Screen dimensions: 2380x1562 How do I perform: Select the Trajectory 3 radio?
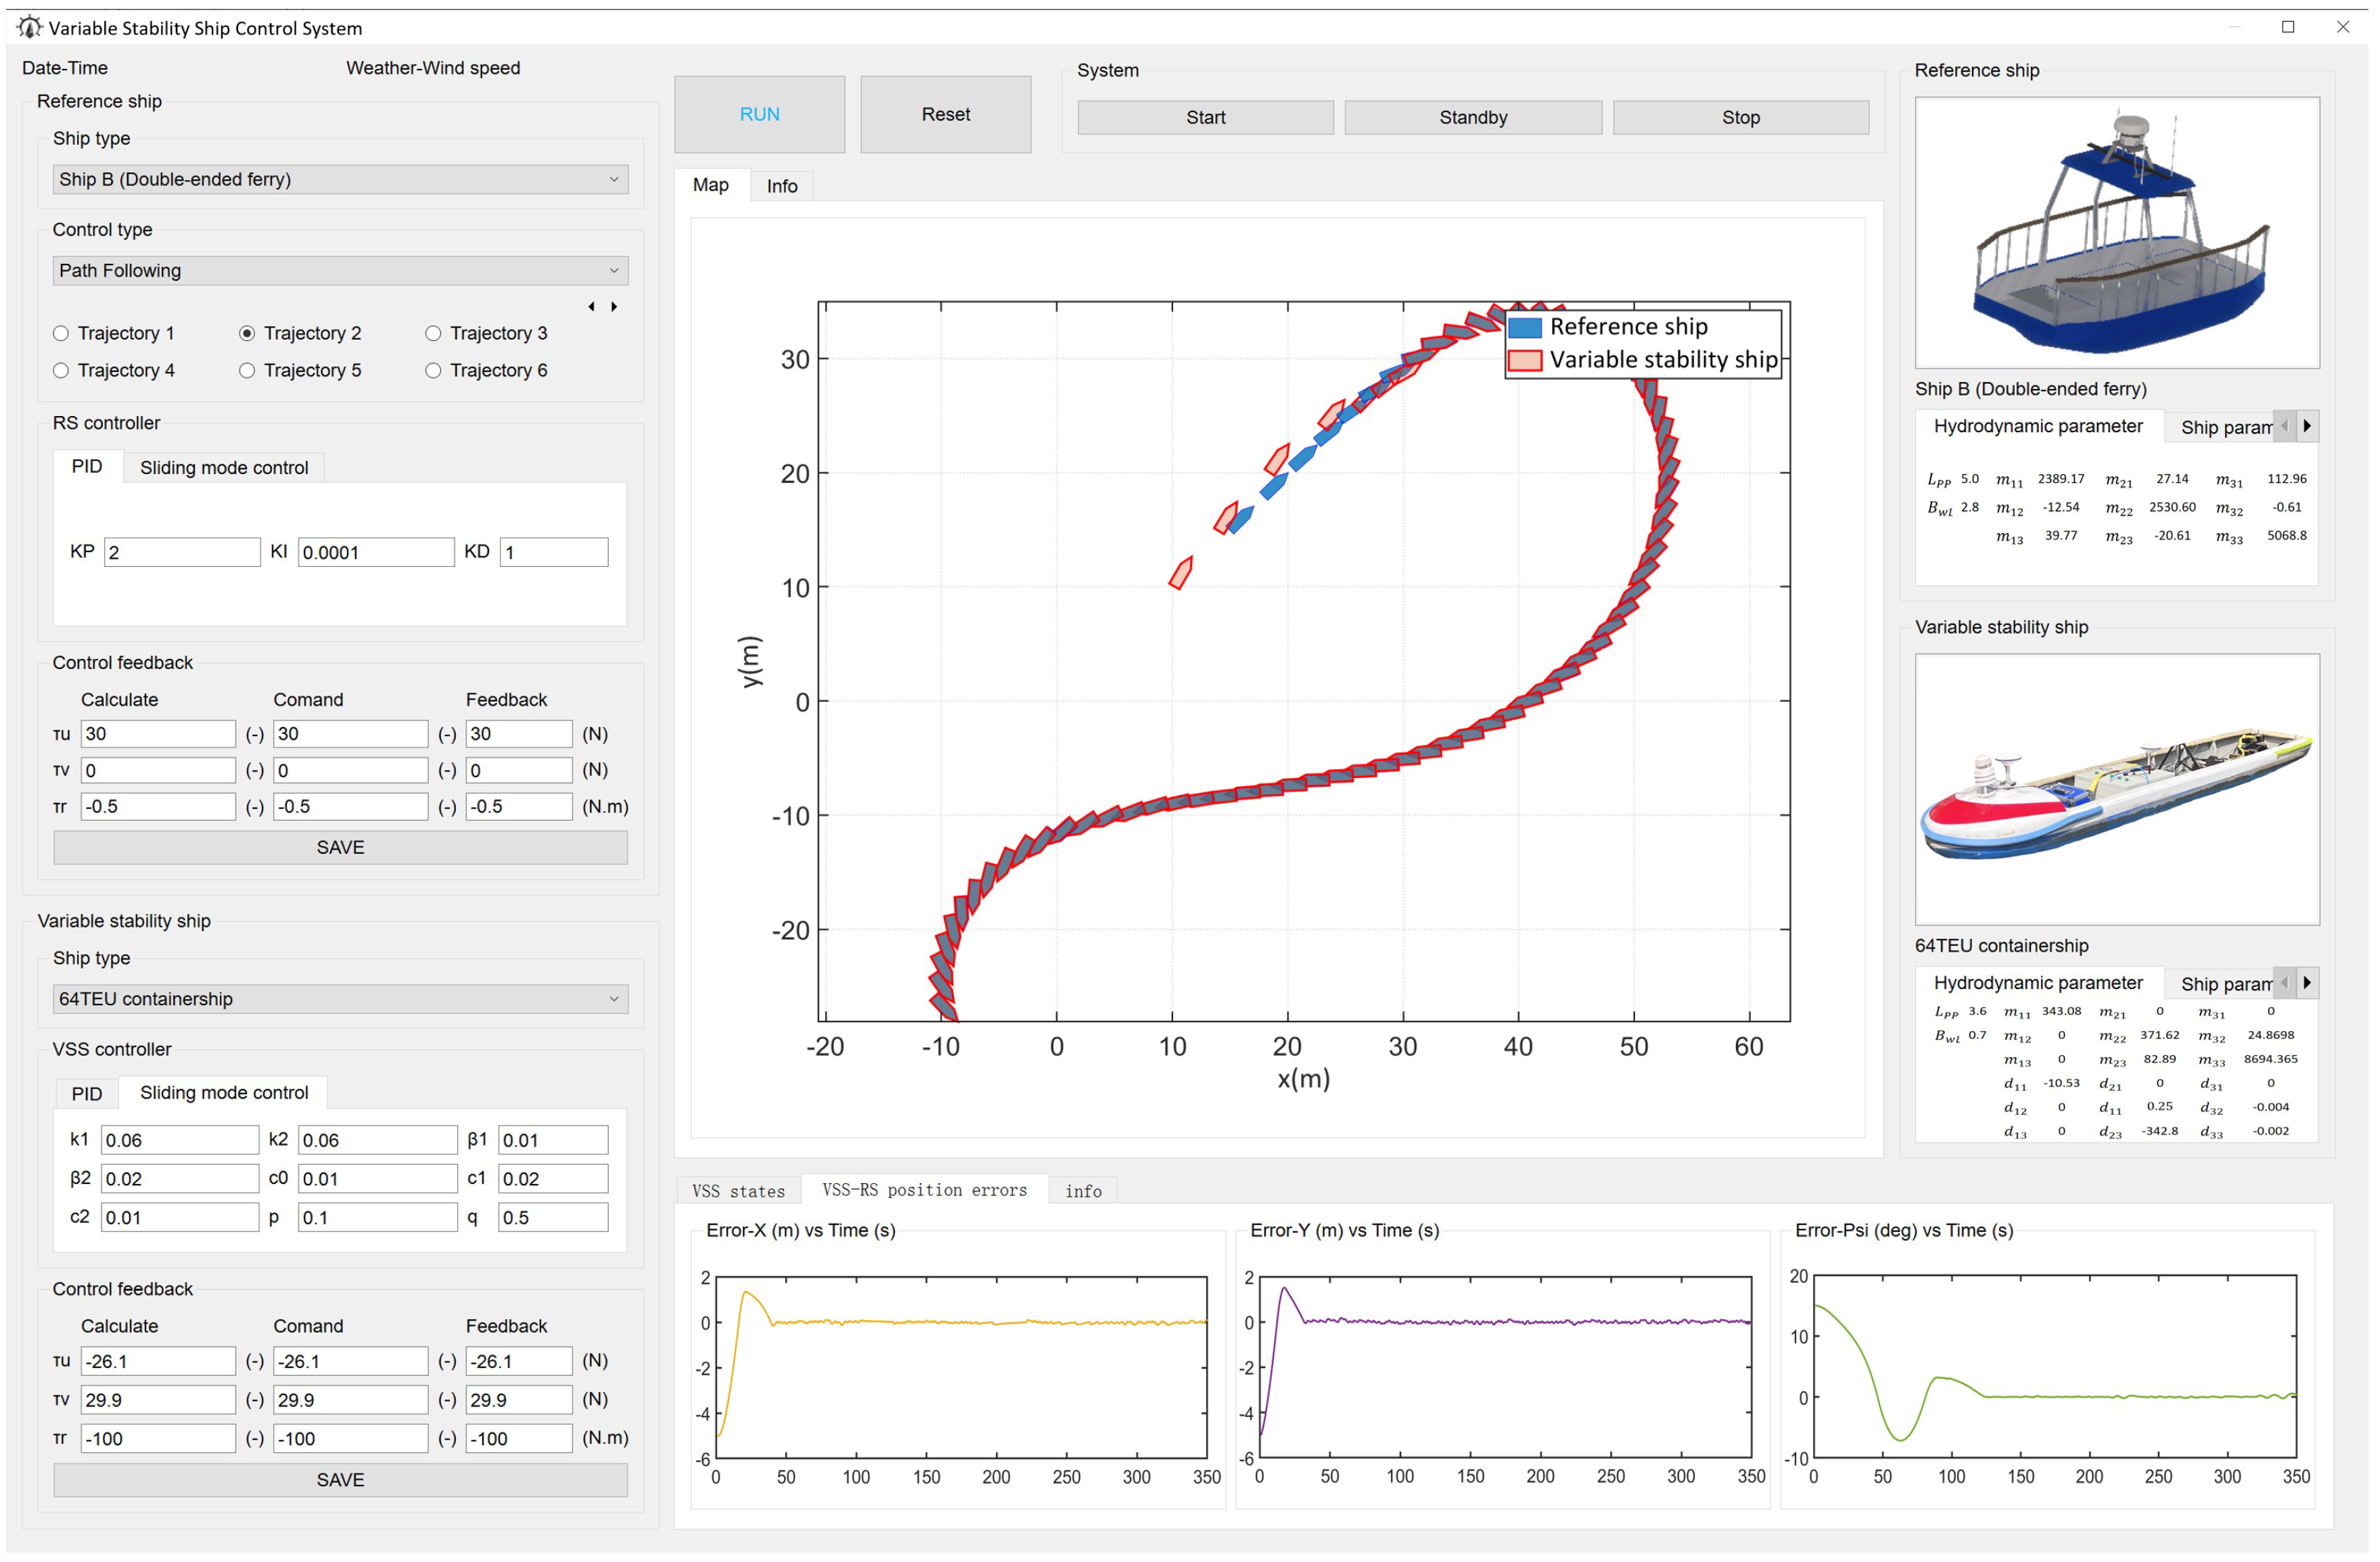[x=433, y=334]
